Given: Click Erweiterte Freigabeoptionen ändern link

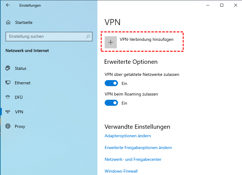Looking at the screenshot, I should (x=138, y=147).
